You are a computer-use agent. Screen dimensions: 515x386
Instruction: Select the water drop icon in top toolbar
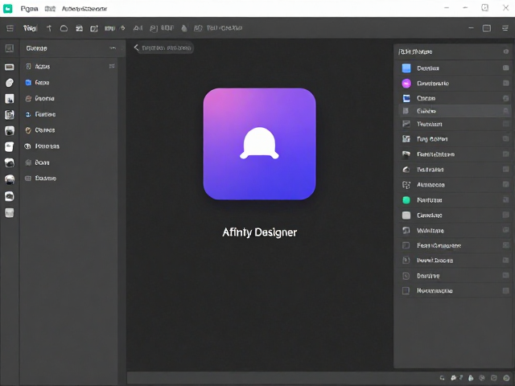click(x=184, y=28)
